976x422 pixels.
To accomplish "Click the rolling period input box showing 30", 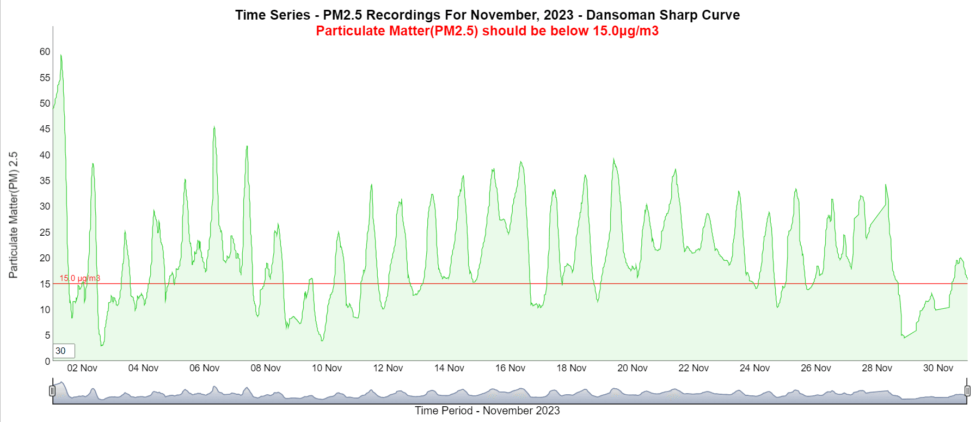I will click(64, 351).
